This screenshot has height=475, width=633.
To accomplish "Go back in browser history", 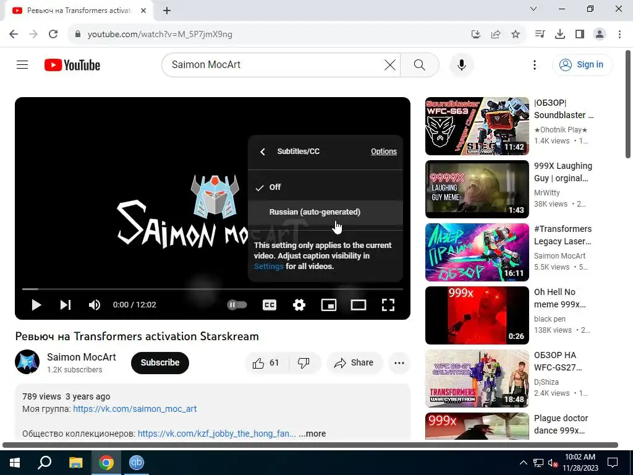I will tap(14, 35).
